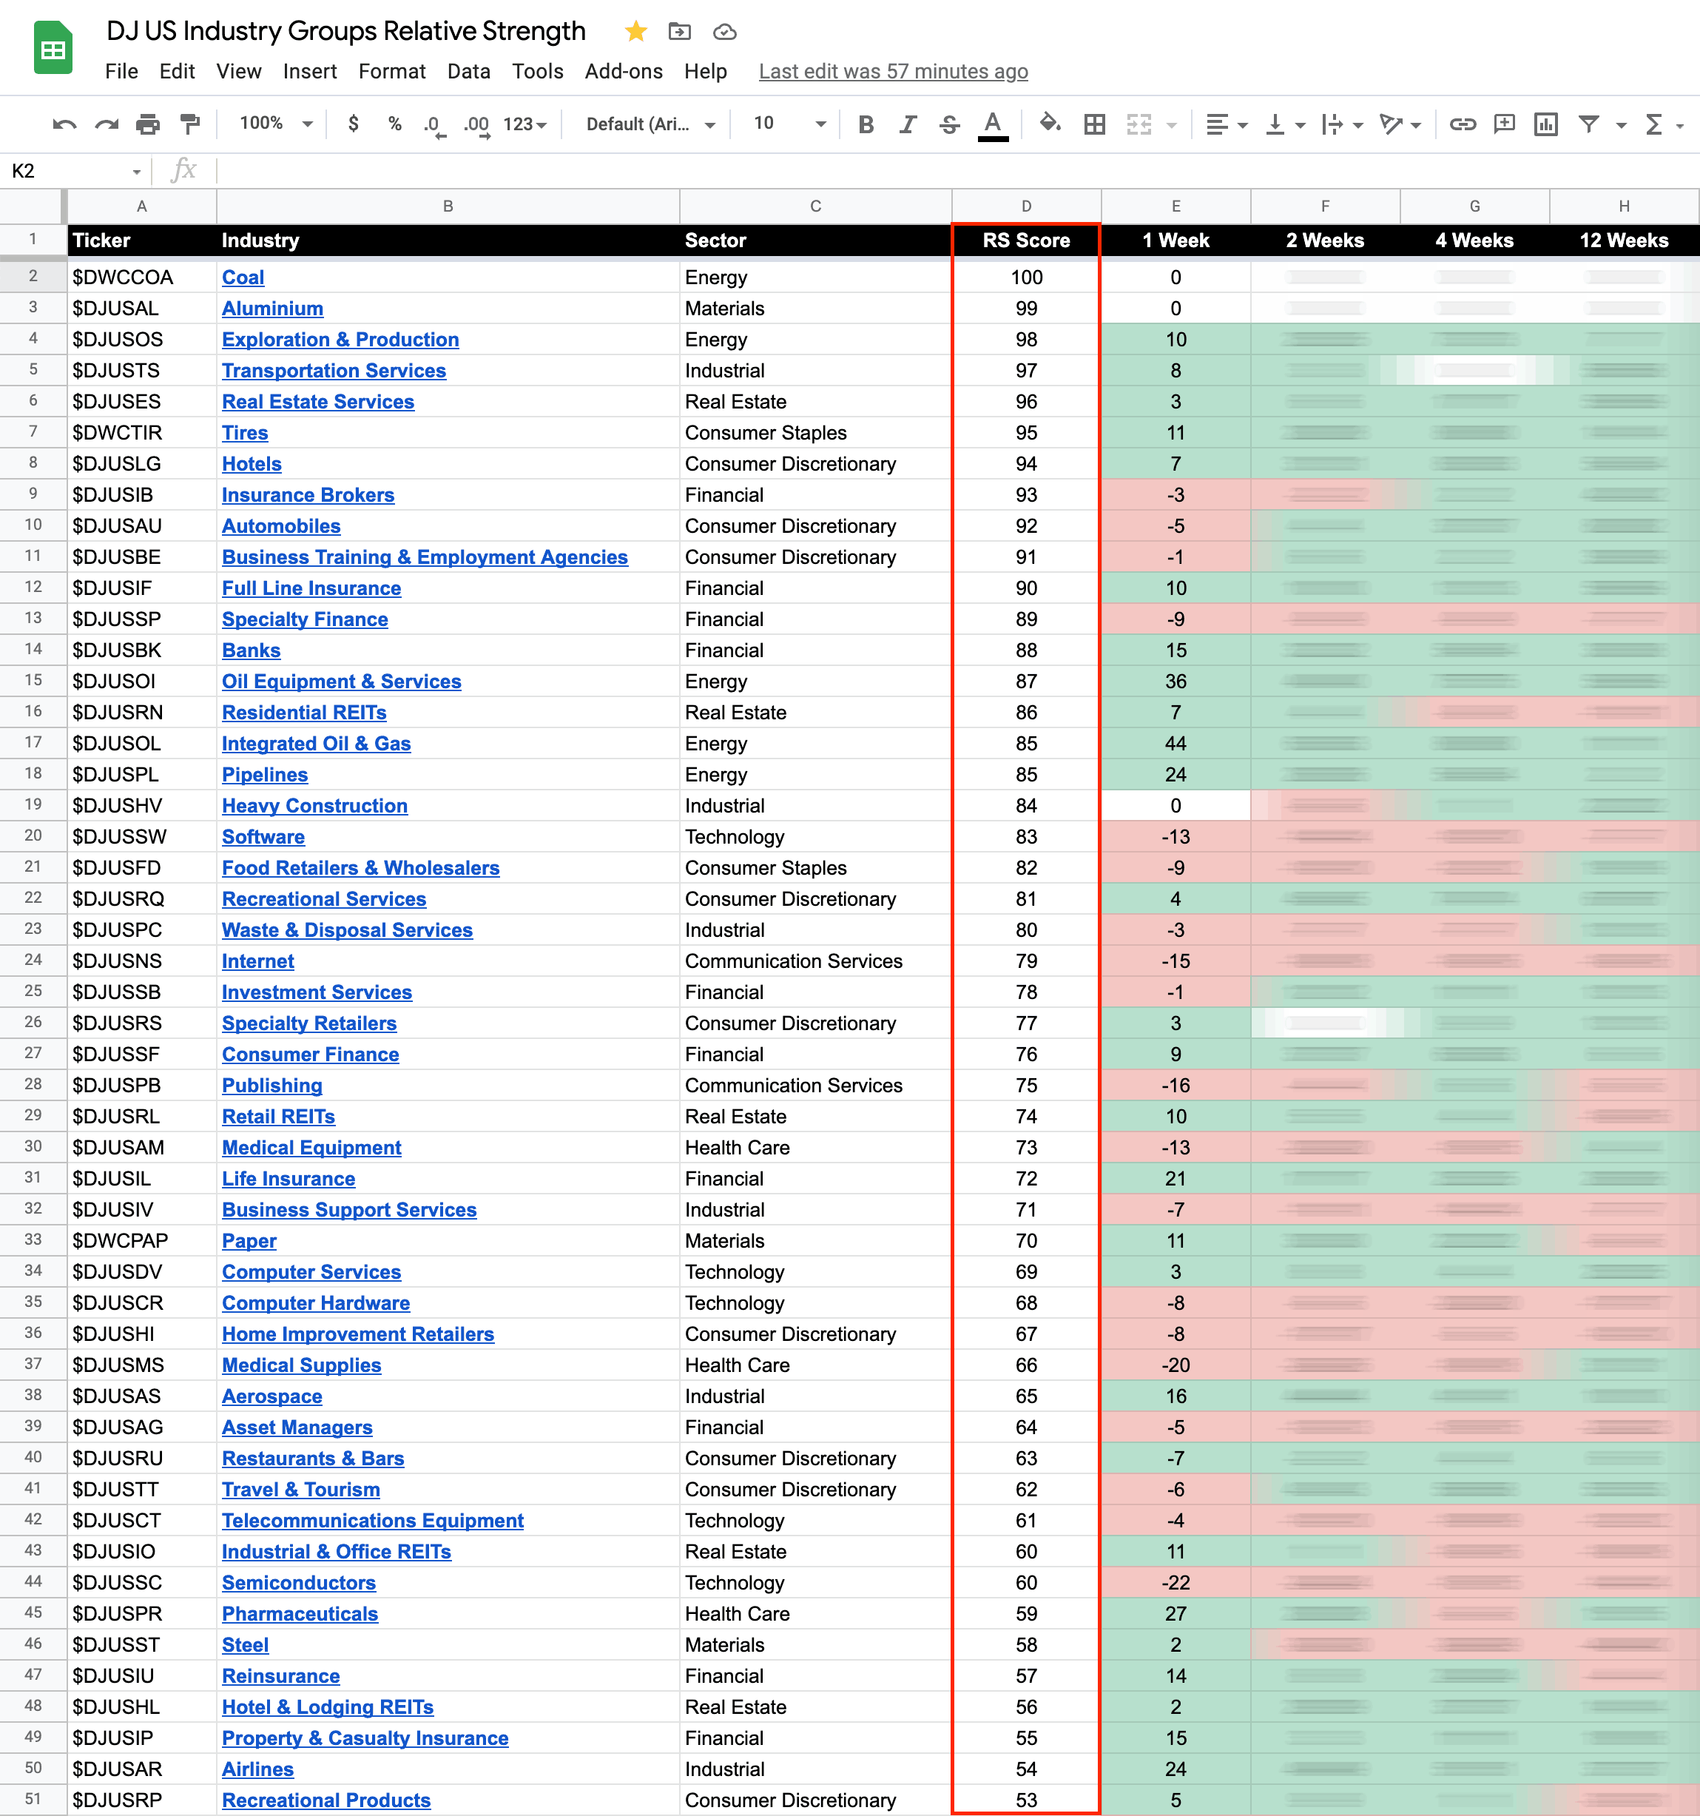Open the Format menu
This screenshot has width=1700, height=1816.
pyautogui.click(x=391, y=71)
